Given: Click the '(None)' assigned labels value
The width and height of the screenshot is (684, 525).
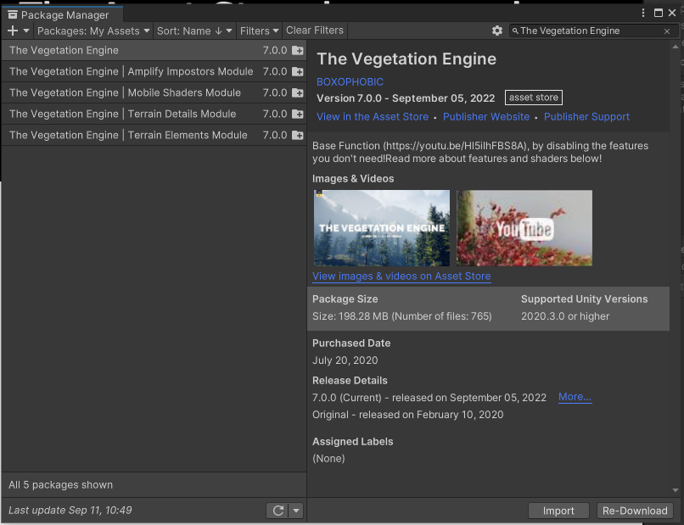Looking at the screenshot, I should [x=328, y=459].
